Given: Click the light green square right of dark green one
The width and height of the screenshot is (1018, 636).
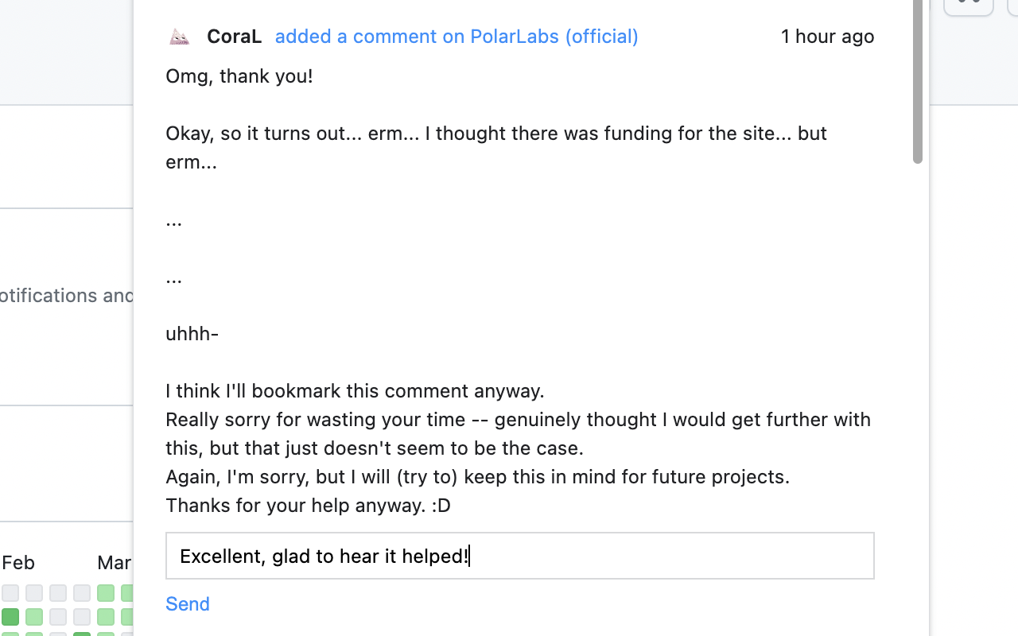Looking at the screenshot, I should coord(34,617).
